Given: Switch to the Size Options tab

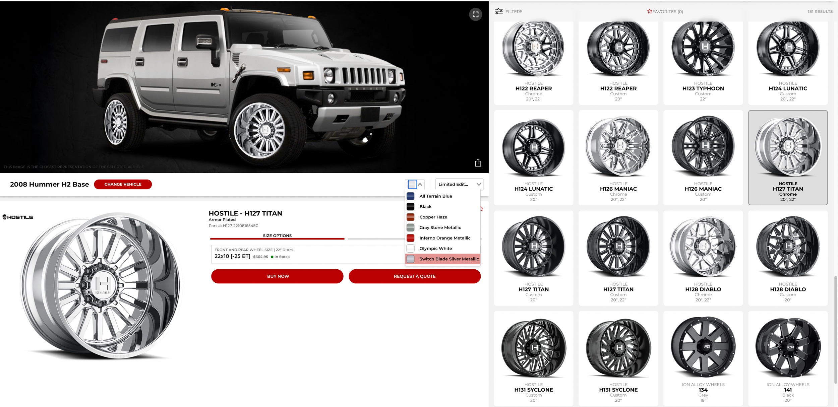Looking at the screenshot, I should [x=277, y=236].
